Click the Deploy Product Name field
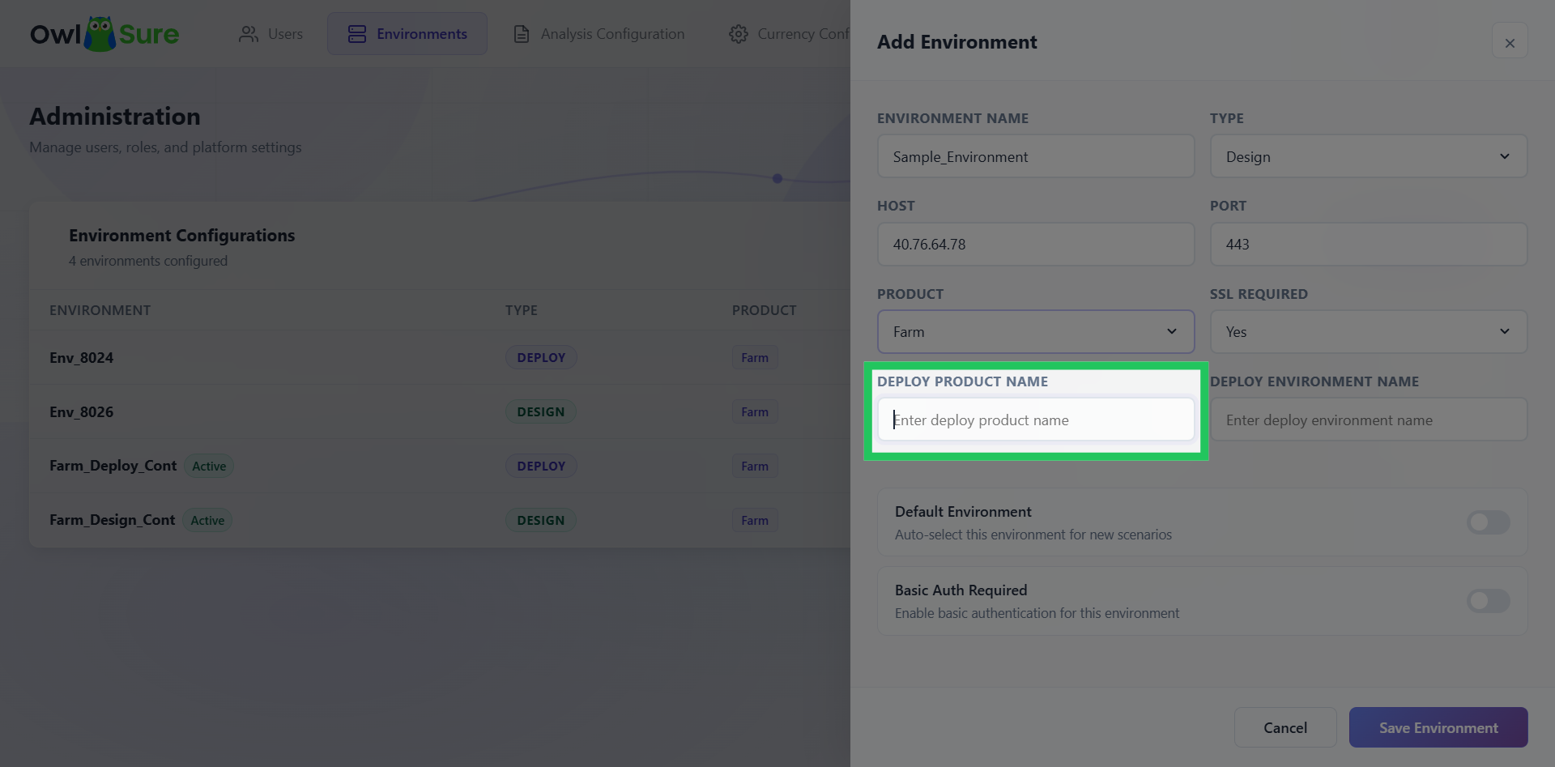This screenshot has height=767, width=1555. [1036, 420]
